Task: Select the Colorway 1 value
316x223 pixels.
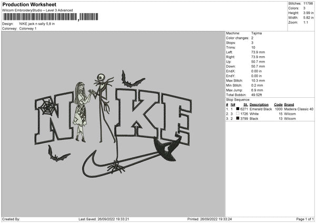Action: click(x=28, y=28)
